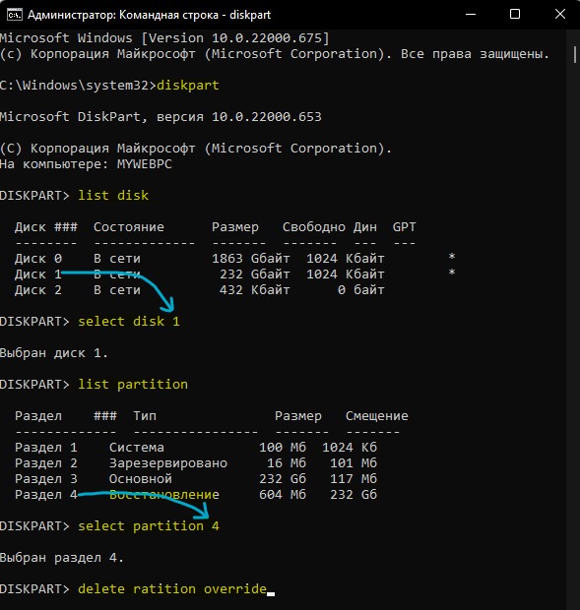Click the 'select partition 4' command text

pyautogui.click(x=149, y=526)
